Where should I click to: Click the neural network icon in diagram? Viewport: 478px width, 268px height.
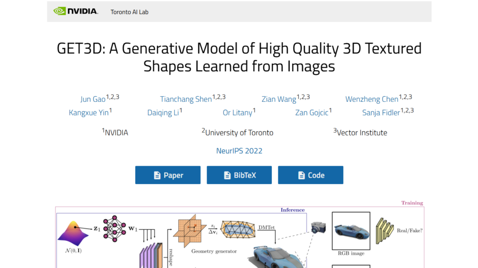114,229
